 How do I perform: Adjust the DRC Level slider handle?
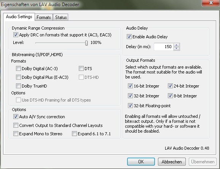86,43
